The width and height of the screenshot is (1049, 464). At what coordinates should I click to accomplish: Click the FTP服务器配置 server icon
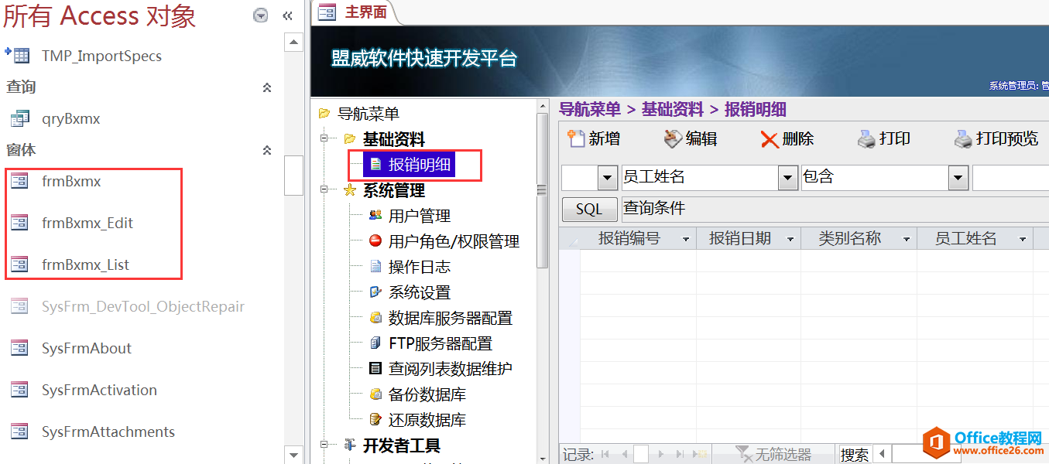[375, 343]
